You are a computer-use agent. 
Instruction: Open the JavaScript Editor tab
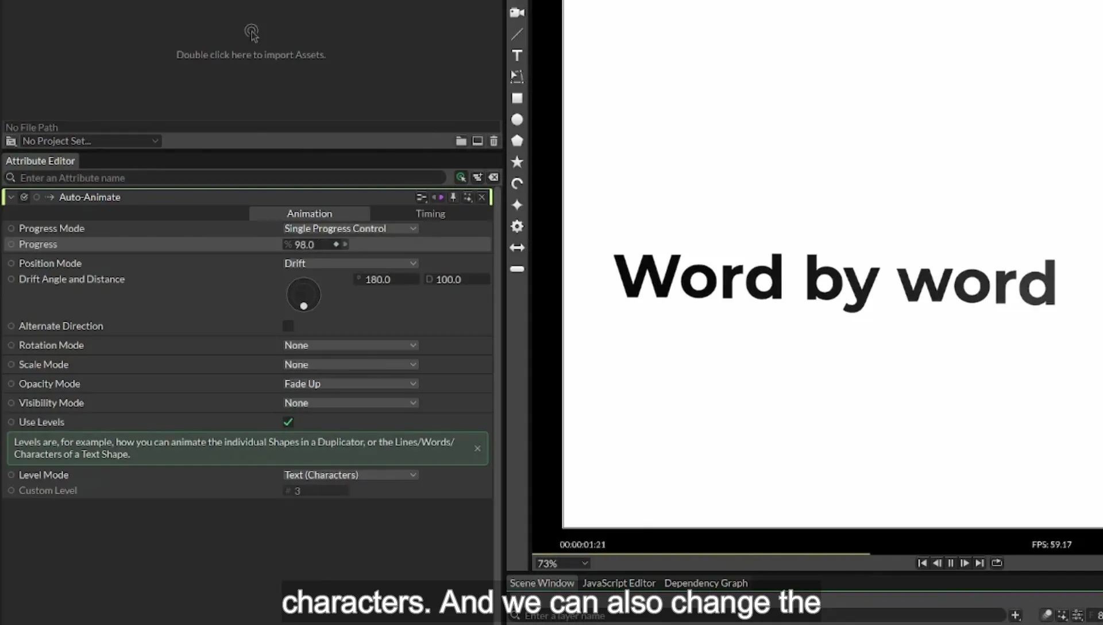point(619,583)
